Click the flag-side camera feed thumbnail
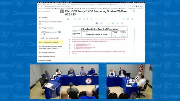The width and height of the screenshot is (180, 101). click(129, 82)
